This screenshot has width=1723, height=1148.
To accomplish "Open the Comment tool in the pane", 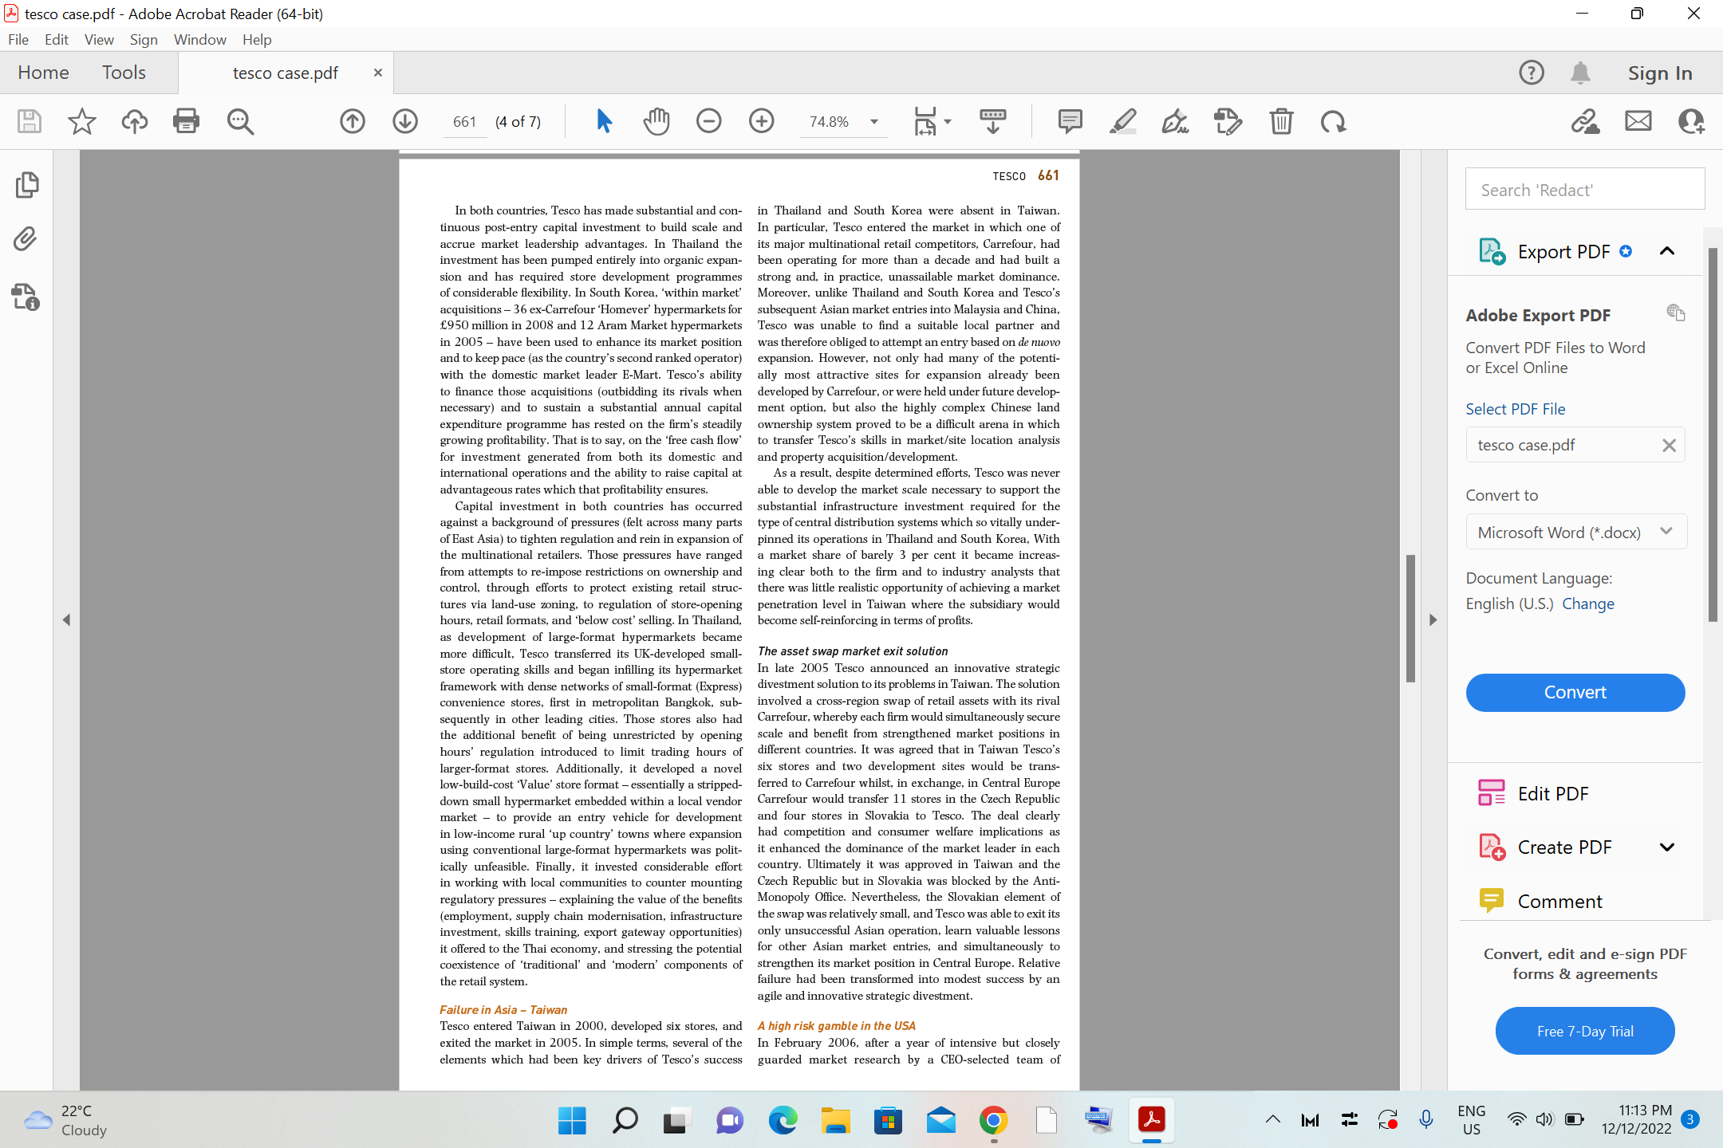I will point(1559,901).
